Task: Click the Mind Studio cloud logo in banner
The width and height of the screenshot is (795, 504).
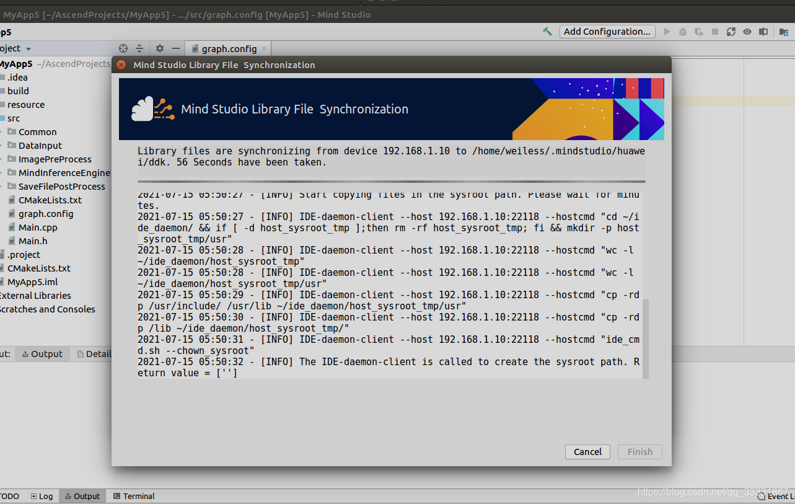Action: click(x=153, y=108)
